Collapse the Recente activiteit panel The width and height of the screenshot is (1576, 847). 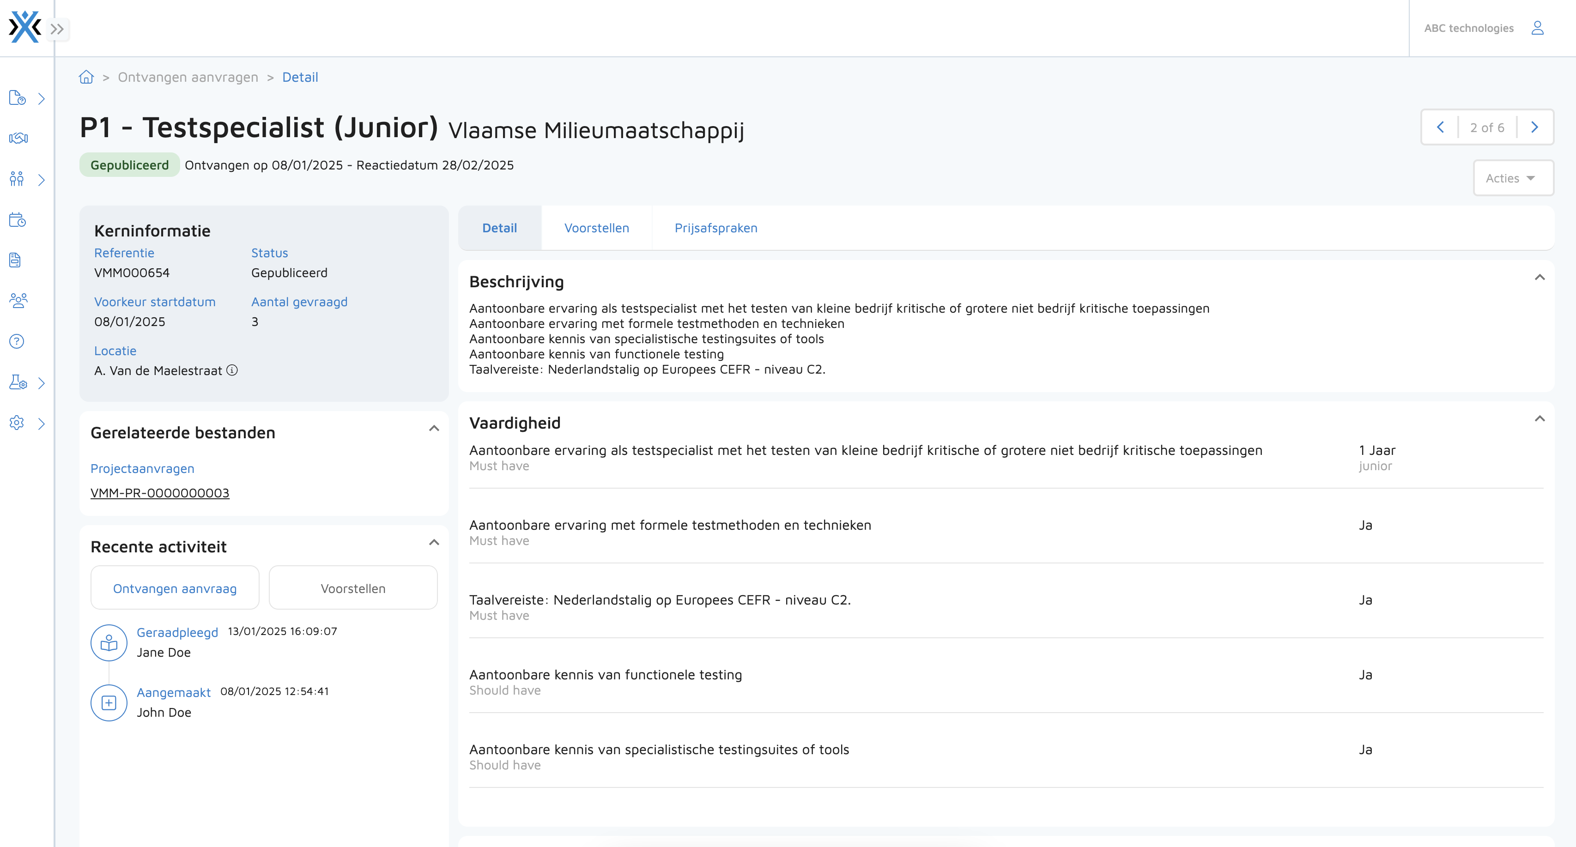coord(434,543)
